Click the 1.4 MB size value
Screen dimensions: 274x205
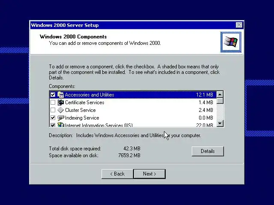(205, 102)
